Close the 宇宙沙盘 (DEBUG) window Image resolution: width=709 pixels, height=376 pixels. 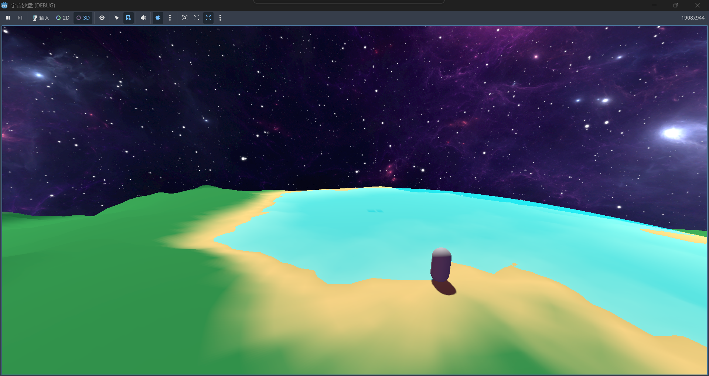tap(698, 5)
